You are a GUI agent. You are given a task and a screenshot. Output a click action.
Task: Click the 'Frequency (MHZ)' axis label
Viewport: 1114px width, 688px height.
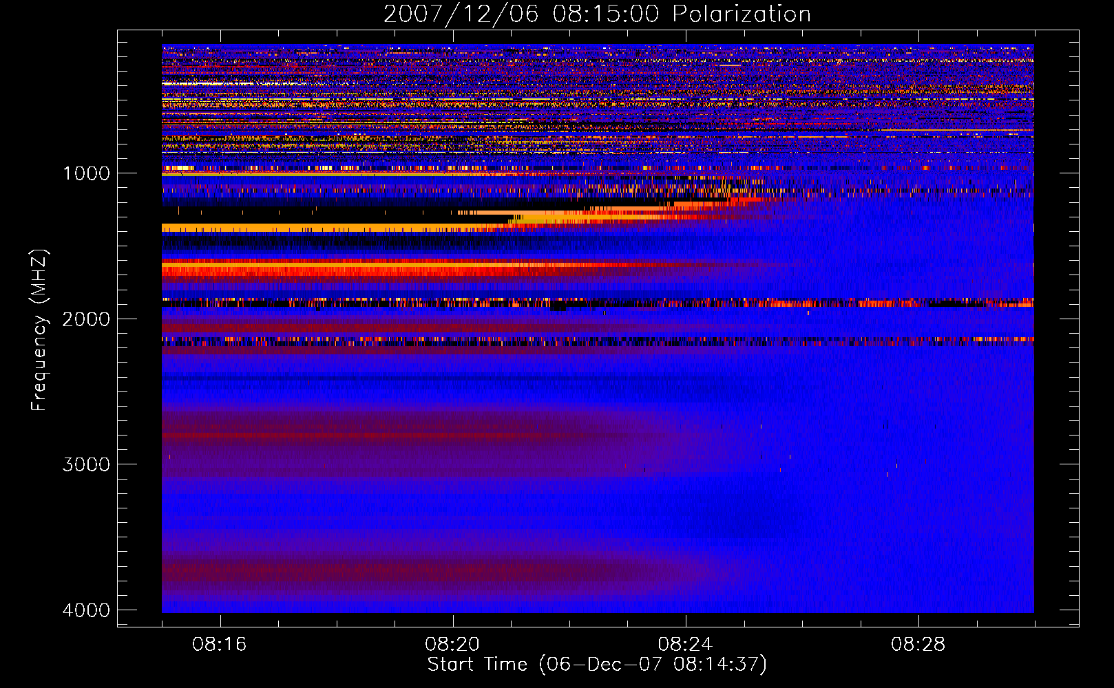click(x=39, y=330)
